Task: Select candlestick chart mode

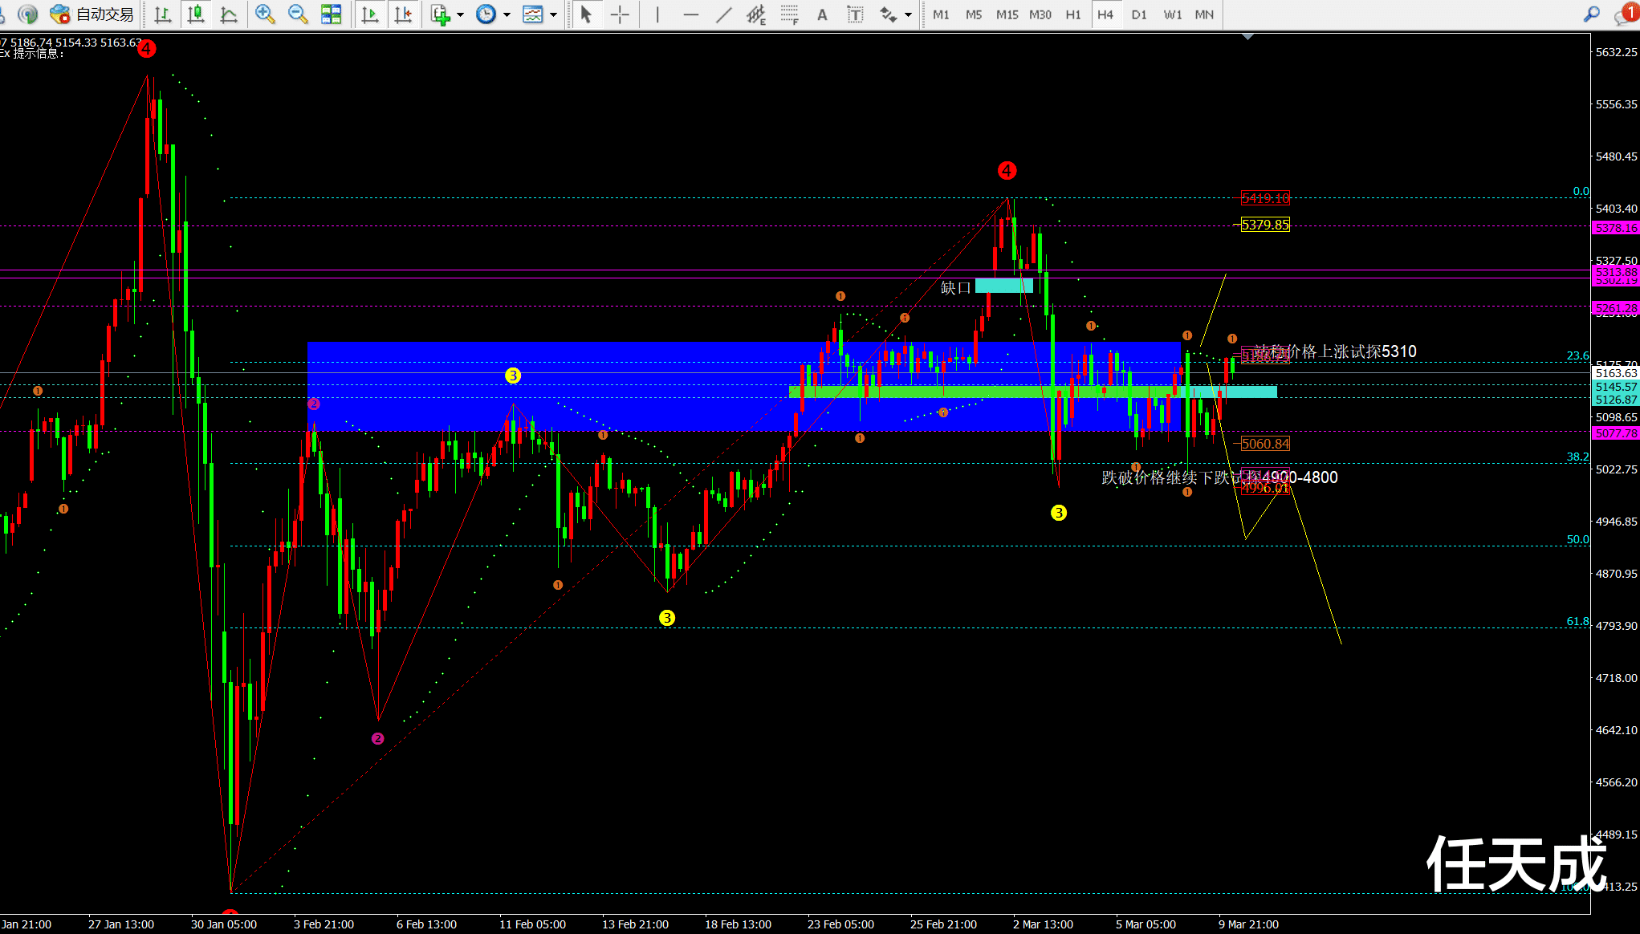Action: click(x=196, y=14)
